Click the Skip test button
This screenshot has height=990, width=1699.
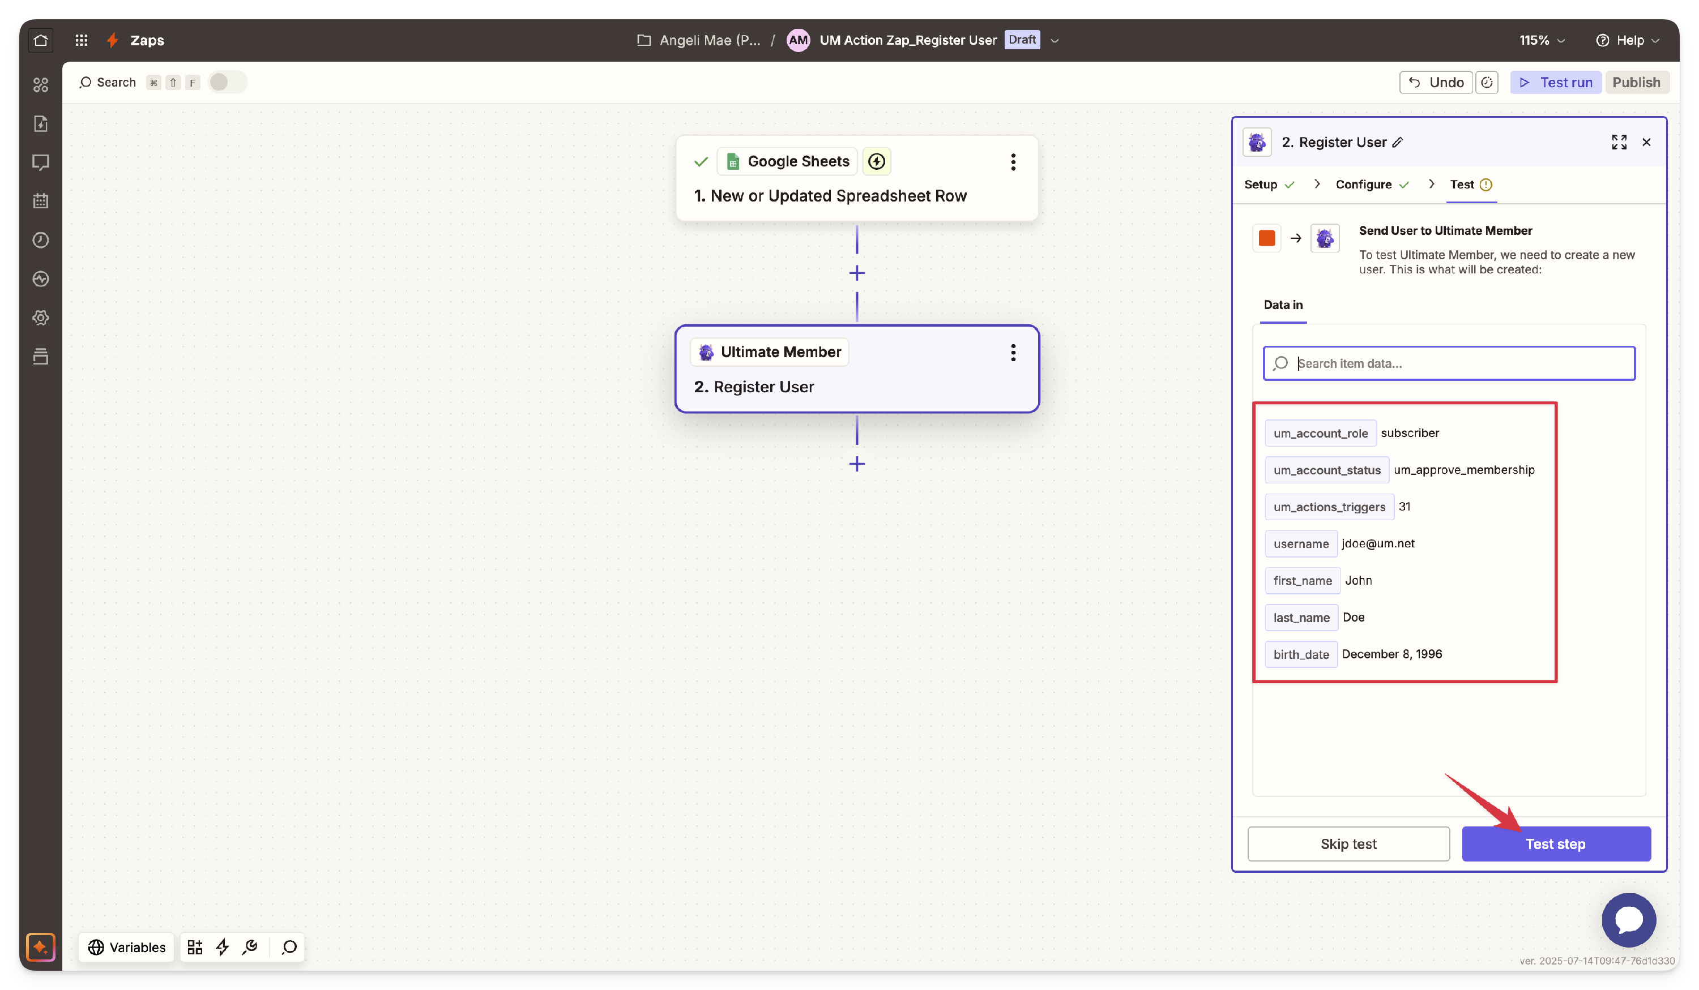click(x=1348, y=843)
